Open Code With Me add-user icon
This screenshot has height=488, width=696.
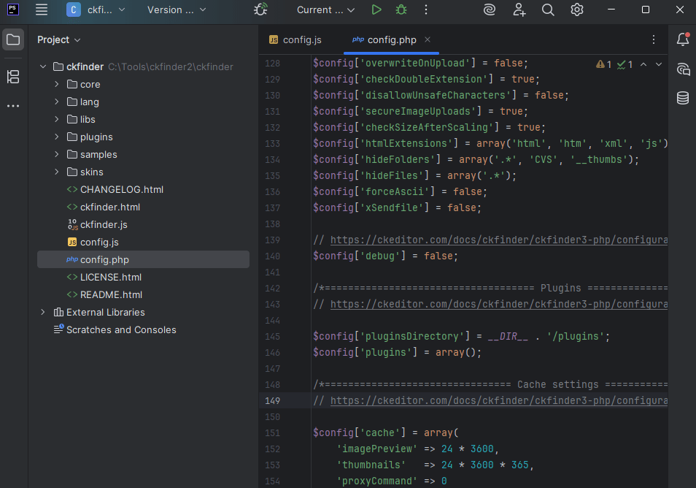[519, 9]
